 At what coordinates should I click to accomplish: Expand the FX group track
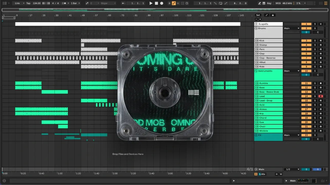pyautogui.click(x=256, y=135)
